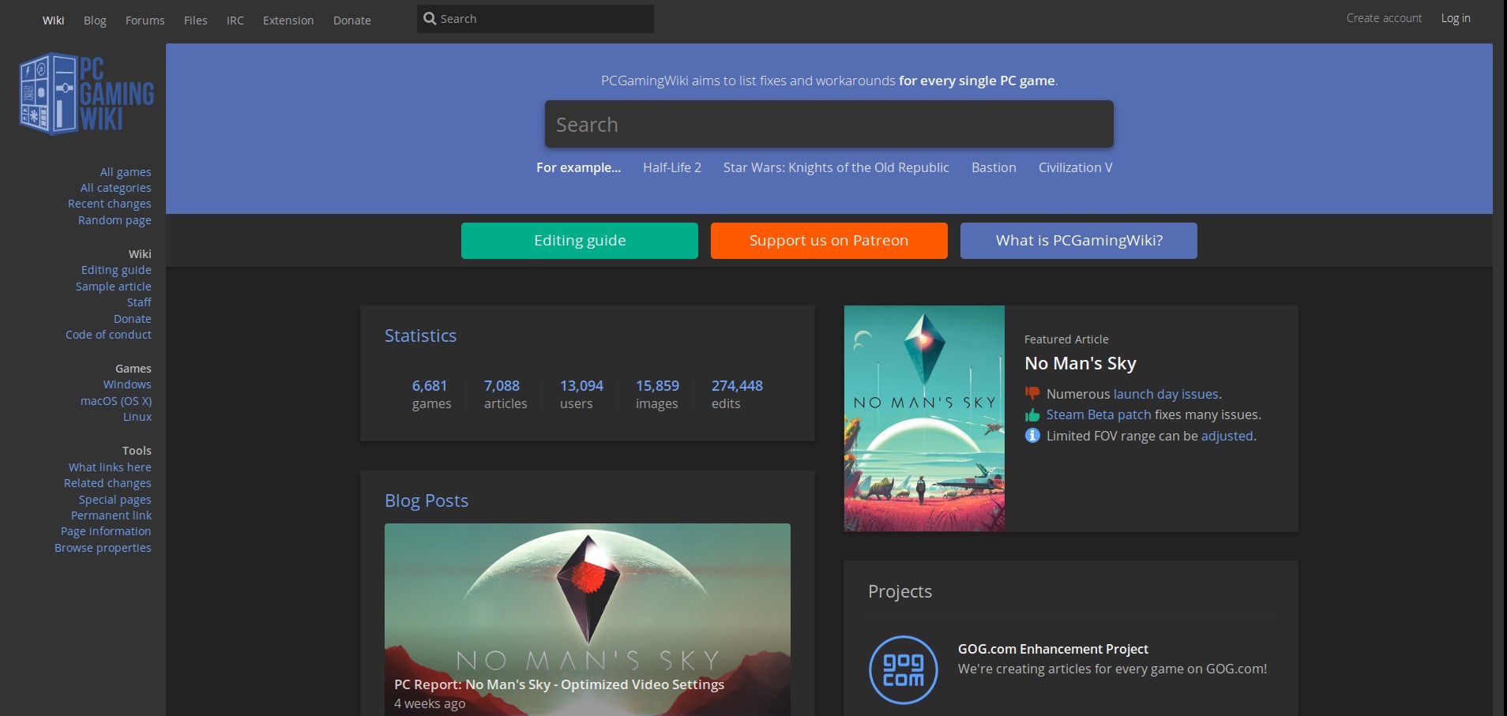Open Sample article in the sidebar
This screenshot has width=1507, height=716.
point(114,287)
